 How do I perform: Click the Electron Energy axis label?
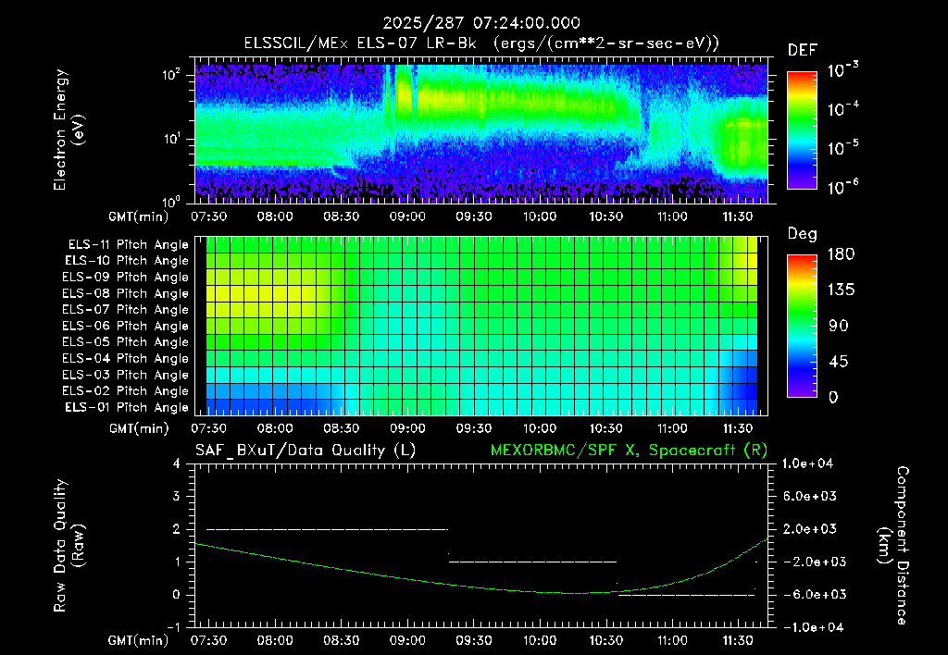69,130
